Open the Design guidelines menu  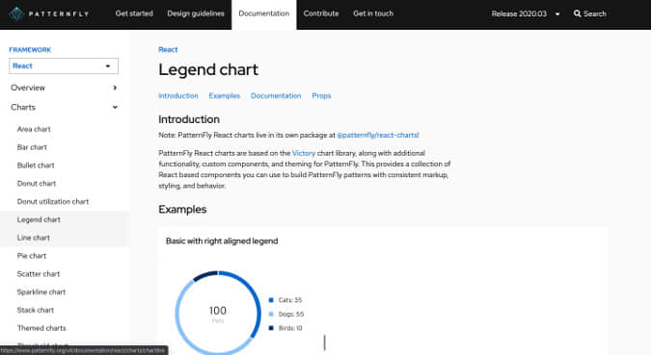pos(196,13)
